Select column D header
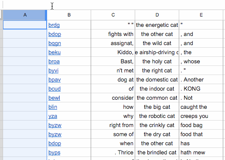 [157, 15]
